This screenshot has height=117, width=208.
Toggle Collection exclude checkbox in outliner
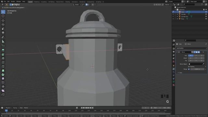coord(204,9)
